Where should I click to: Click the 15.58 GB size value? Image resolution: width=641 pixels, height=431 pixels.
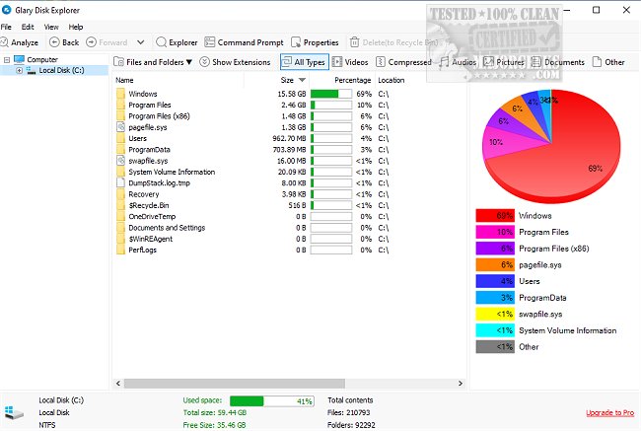(292, 94)
